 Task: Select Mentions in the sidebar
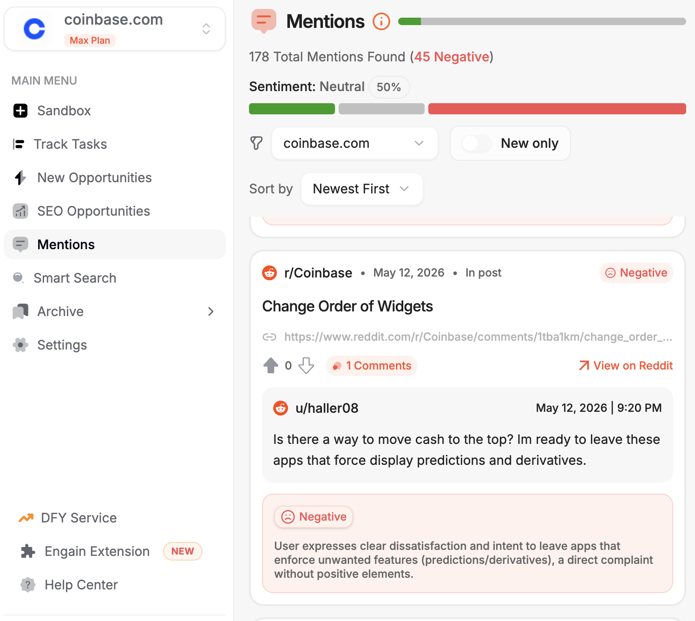click(115, 244)
